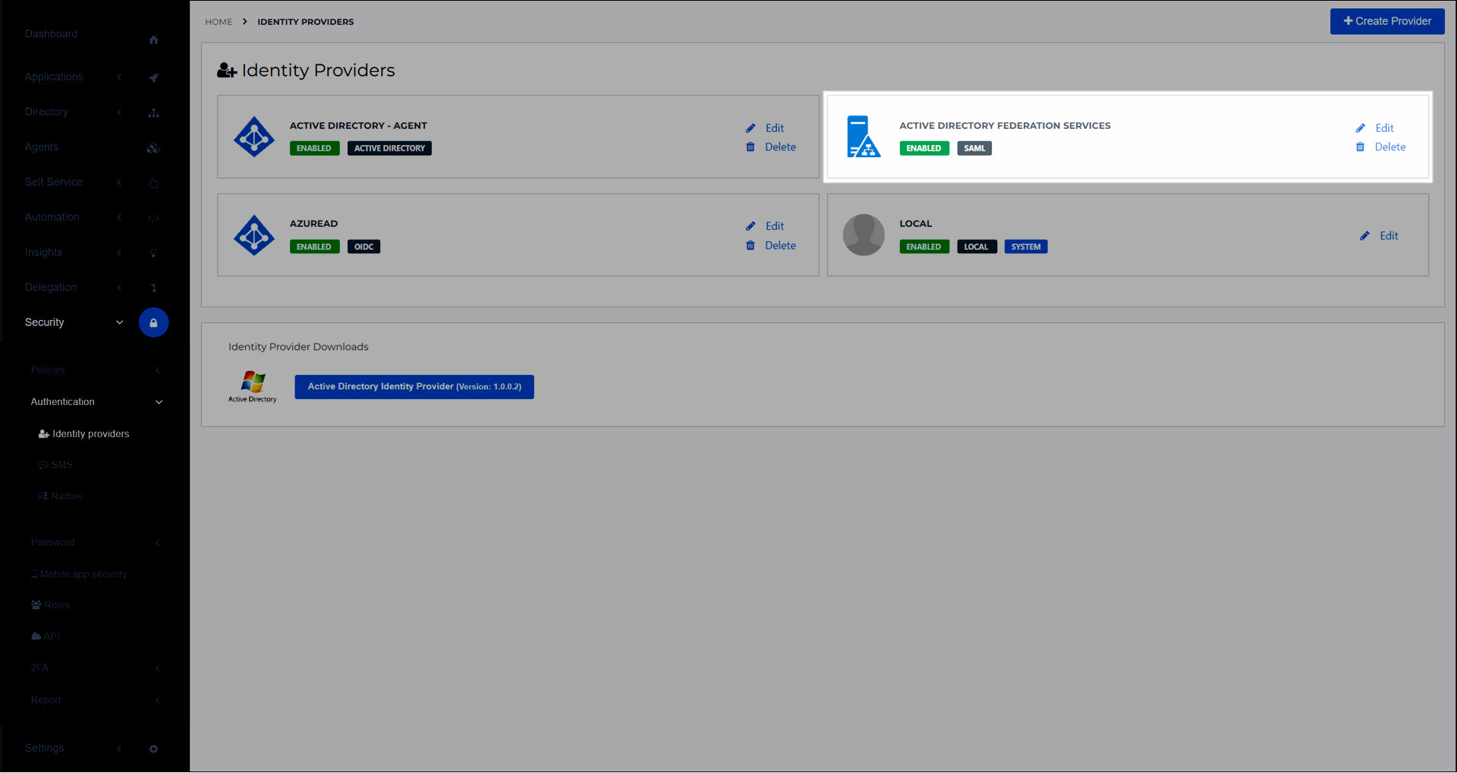Viewport: 1457px width, 773px height.
Task: Click the Settings gear icon
Action: (x=153, y=749)
